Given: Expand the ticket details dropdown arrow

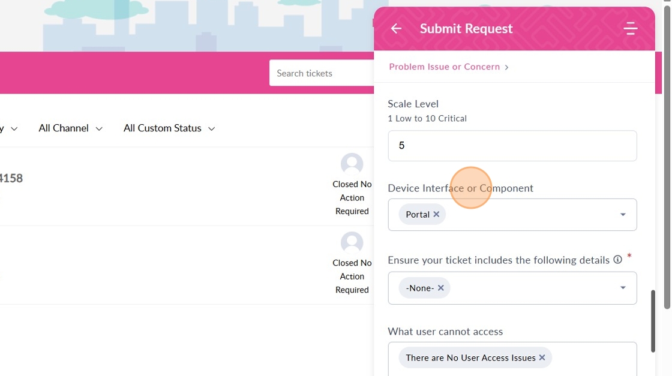Looking at the screenshot, I should 623,288.
